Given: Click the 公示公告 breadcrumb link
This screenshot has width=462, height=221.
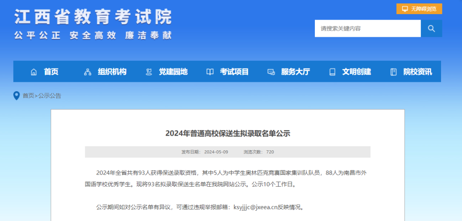Looking at the screenshot, I should click(x=50, y=96).
